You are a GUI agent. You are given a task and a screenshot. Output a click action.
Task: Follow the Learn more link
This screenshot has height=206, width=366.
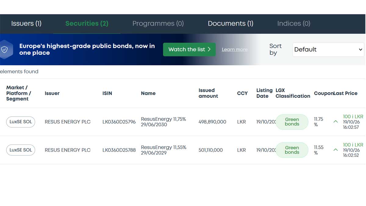(x=235, y=49)
